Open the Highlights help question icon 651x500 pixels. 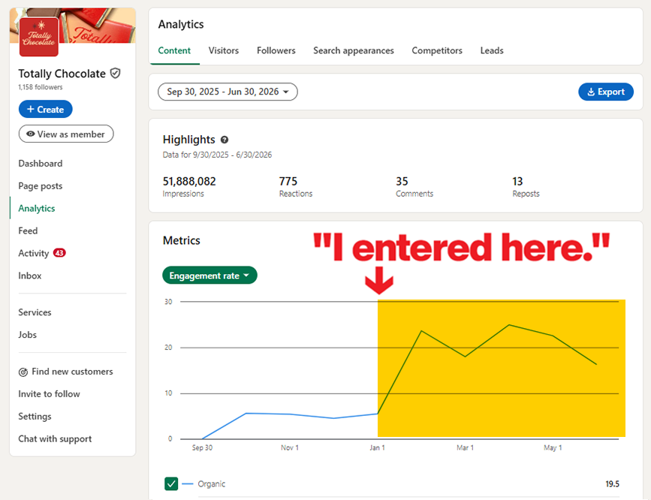(225, 140)
